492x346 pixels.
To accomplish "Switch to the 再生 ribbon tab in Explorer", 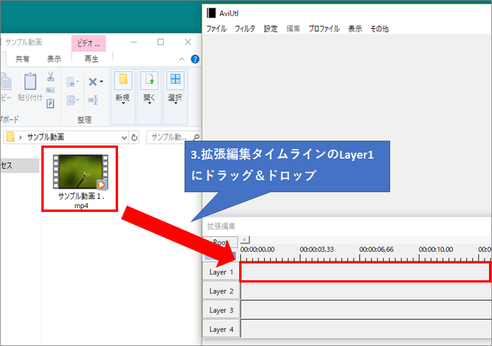I will tap(92, 59).
